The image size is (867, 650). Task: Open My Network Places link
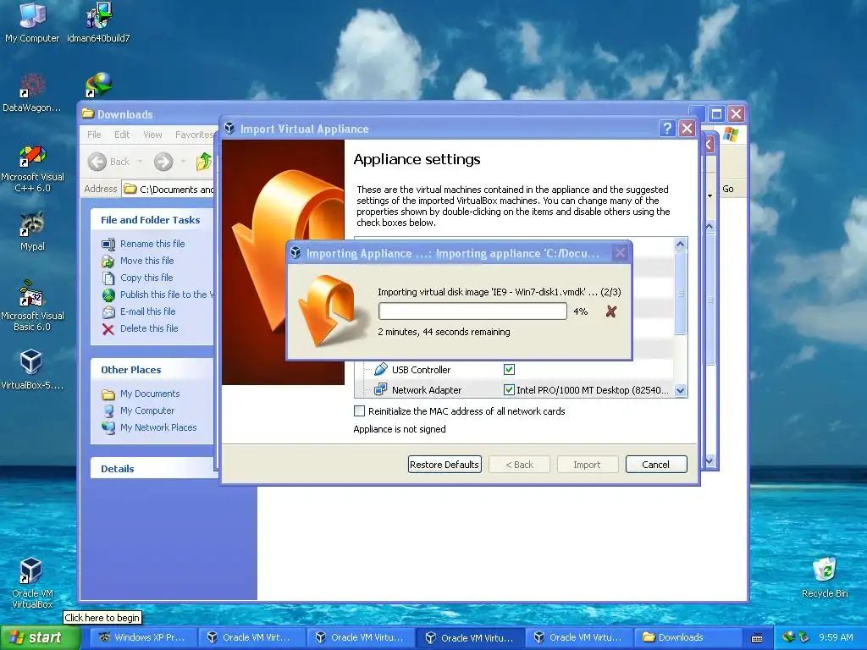(x=158, y=427)
